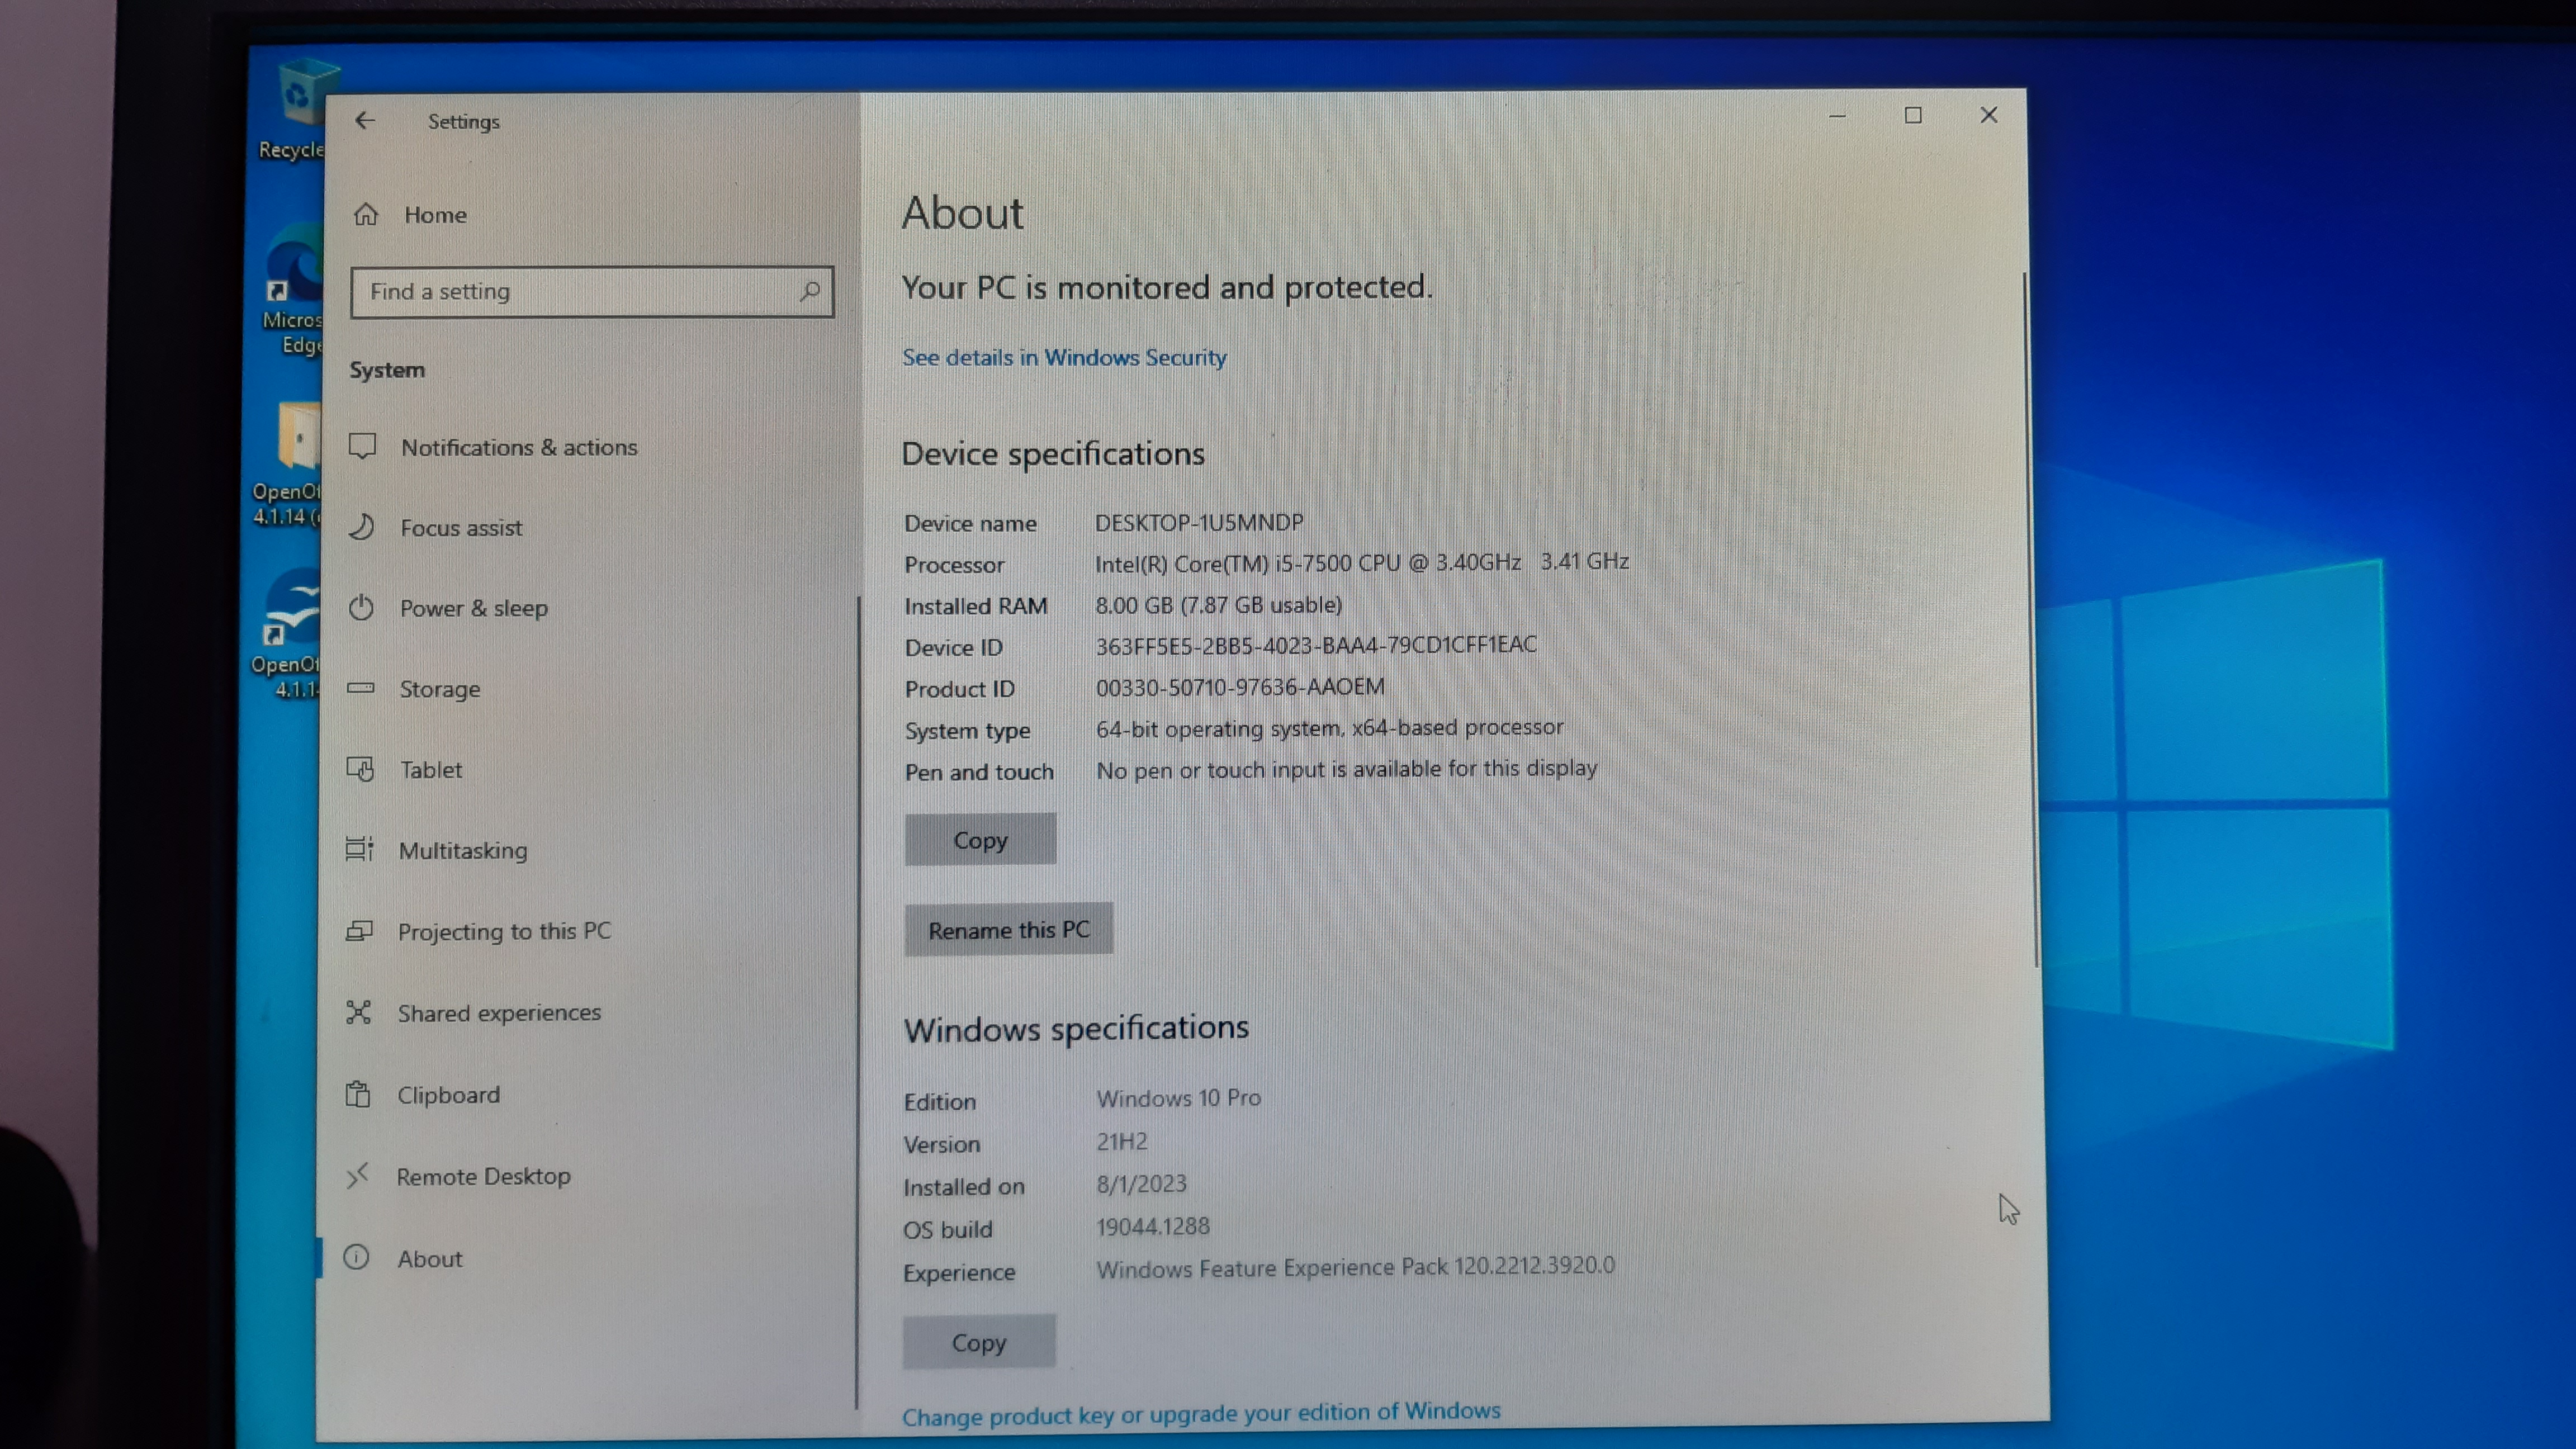The width and height of the screenshot is (2576, 1449).
Task: Click the Power & sleep icon
Action: (x=361, y=608)
